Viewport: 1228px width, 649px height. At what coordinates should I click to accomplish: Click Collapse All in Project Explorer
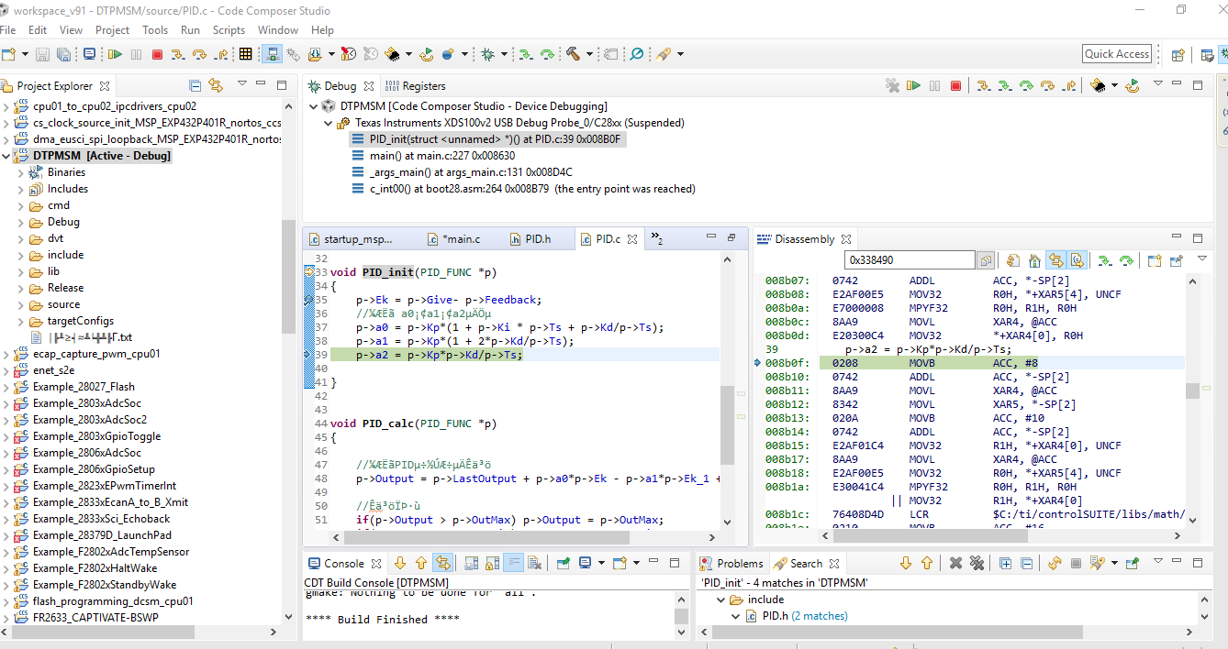[x=195, y=86]
